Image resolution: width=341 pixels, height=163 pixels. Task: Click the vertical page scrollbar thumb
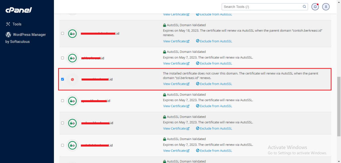(x=339, y=106)
